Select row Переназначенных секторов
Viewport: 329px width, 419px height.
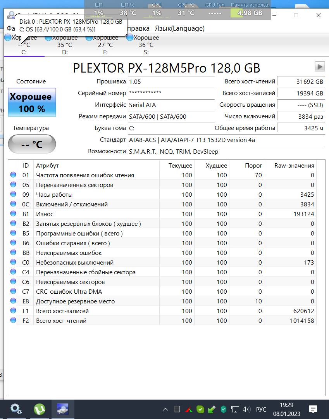(162, 185)
